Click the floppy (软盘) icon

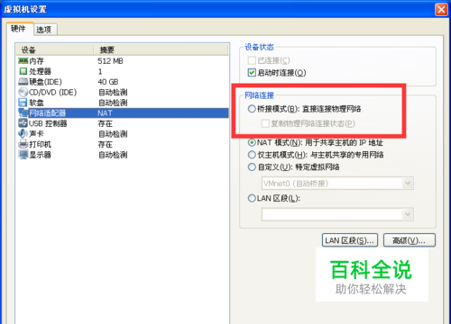click(x=23, y=103)
